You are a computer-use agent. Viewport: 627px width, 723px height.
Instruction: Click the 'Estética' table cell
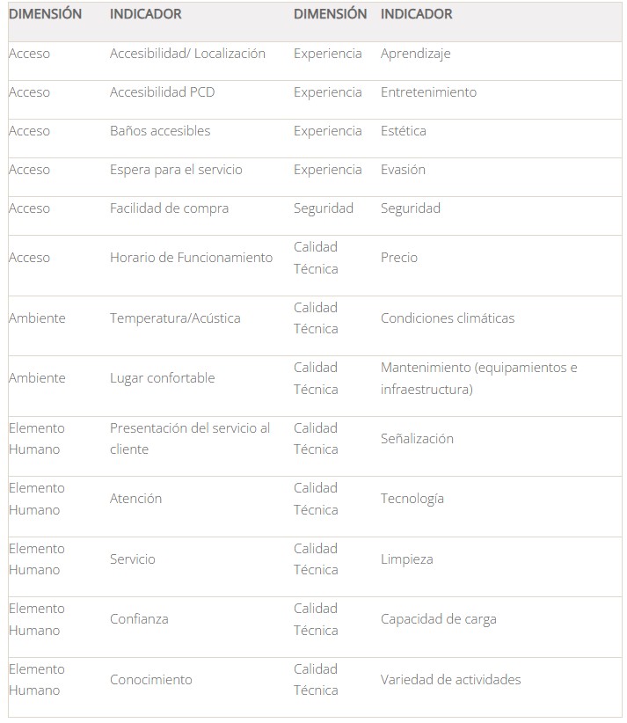pos(403,131)
